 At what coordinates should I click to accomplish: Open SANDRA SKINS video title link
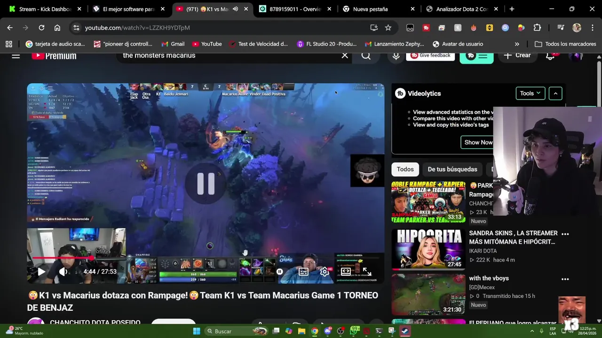pyautogui.click(x=513, y=237)
